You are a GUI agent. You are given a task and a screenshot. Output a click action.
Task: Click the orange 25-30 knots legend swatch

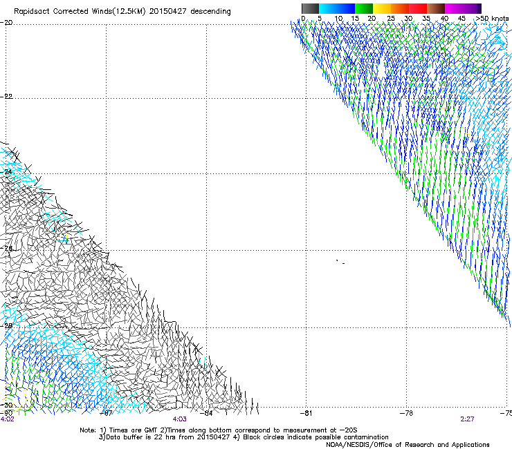(400, 8)
